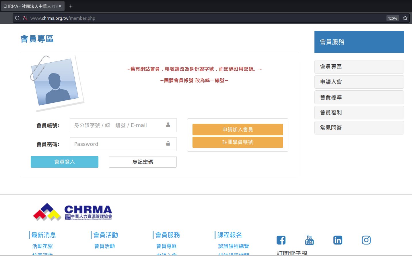The height and width of the screenshot is (256, 412).
Task: Open 會員專區 in the sidebar menu
Action: [x=359, y=67]
